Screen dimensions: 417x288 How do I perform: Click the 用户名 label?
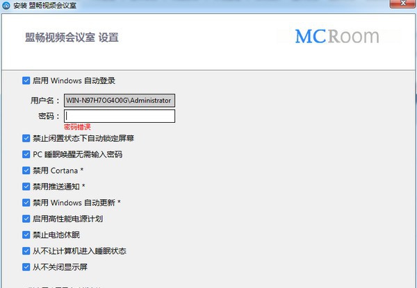(x=45, y=101)
